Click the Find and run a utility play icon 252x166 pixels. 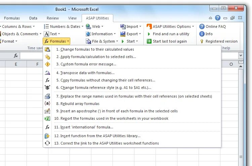(149, 34)
